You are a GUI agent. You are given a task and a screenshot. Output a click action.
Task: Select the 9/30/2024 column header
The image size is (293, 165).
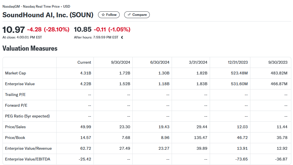[120, 62]
